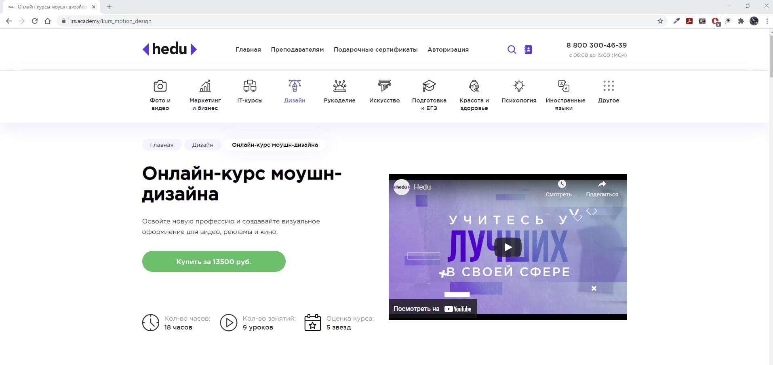Click the Поделиться share arrow icon
Image resolution: width=773 pixels, height=365 pixels.
click(x=602, y=184)
